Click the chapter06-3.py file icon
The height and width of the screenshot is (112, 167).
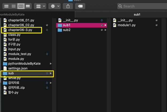pos(5,30)
